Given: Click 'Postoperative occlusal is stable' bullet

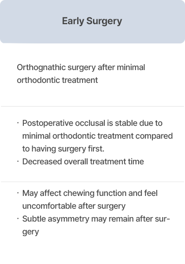Looking at the screenshot, I should coord(92,123).
